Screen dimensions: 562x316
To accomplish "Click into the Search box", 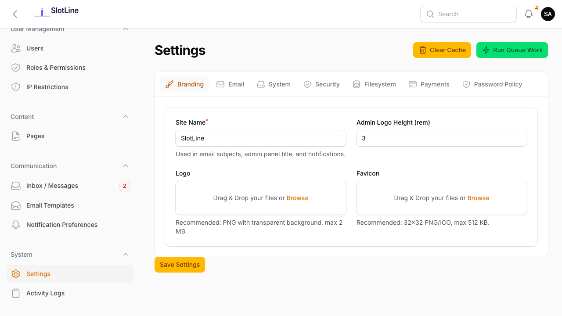I will coord(468,14).
